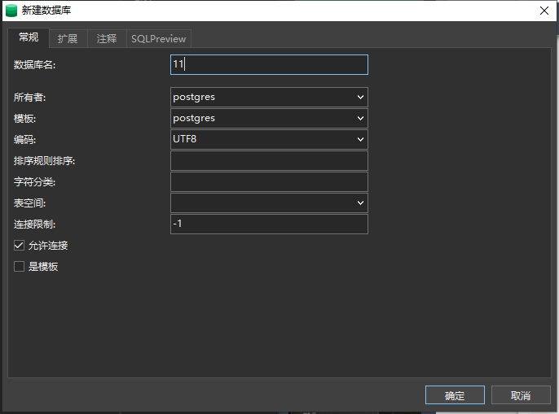Click the 字符分类 label
The image size is (559, 414).
(34, 182)
